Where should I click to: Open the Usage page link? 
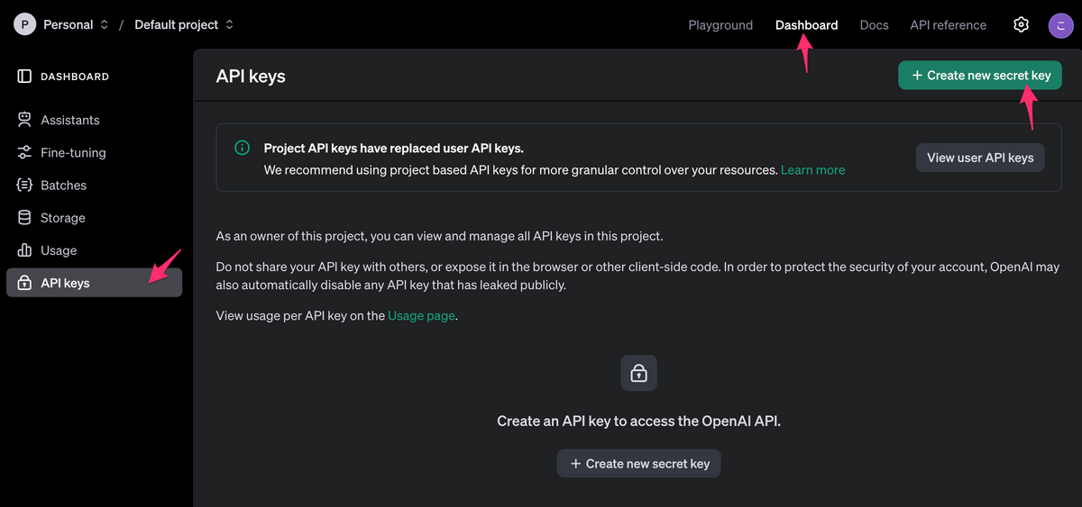(421, 316)
